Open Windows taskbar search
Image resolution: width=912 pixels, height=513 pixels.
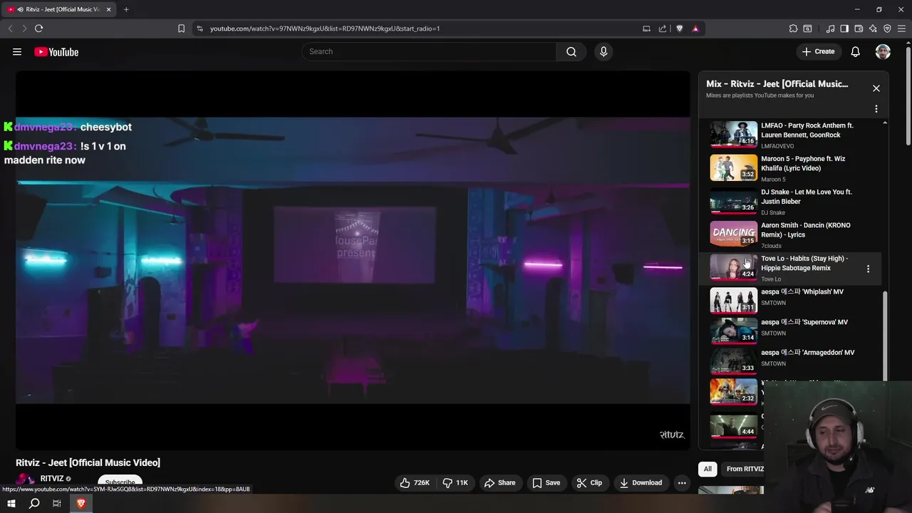pyautogui.click(x=34, y=503)
